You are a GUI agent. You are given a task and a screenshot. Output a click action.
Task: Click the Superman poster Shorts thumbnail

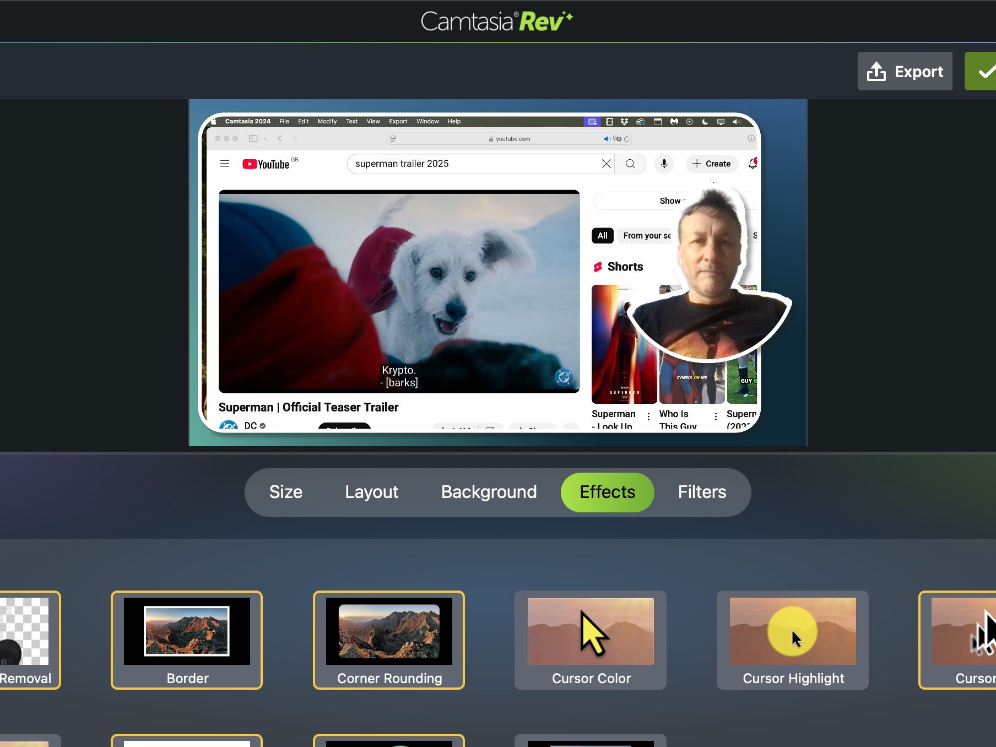(x=624, y=344)
